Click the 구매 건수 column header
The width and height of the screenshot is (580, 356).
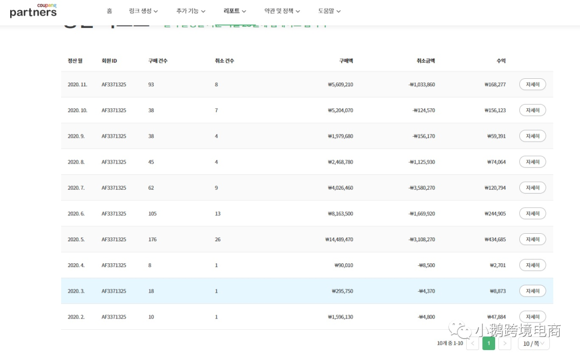(x=158, y=61)
